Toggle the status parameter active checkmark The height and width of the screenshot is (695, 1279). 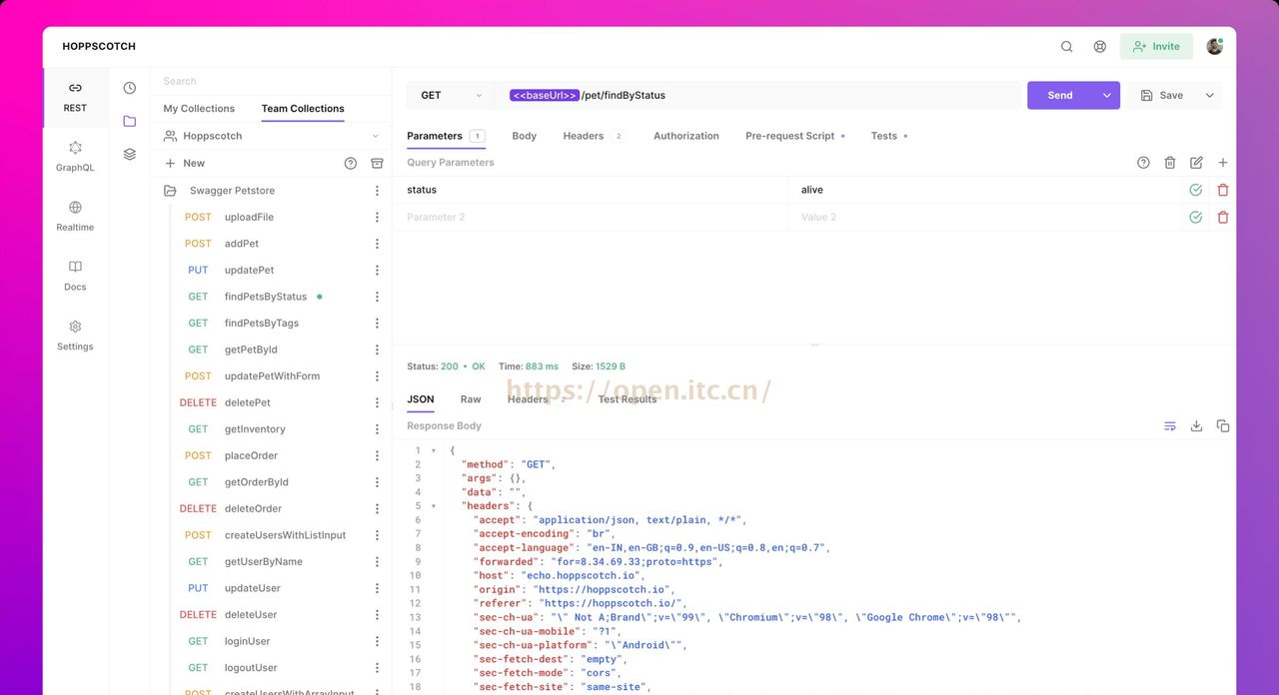(x=1195, y=190)
